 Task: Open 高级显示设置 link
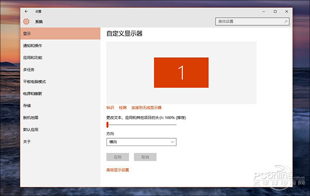pos(118,170)
